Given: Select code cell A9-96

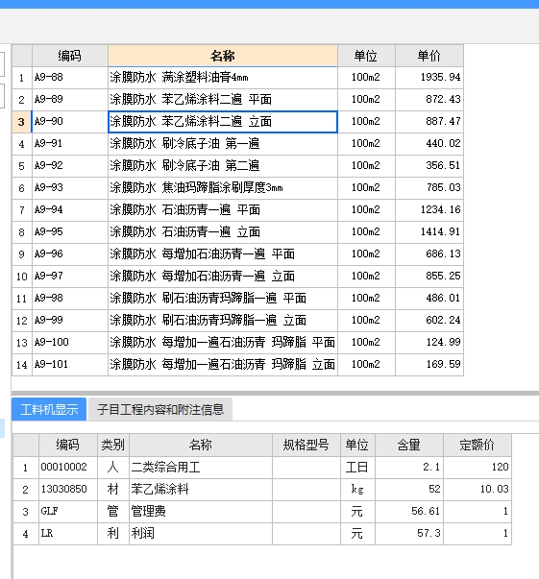Looking at the screenshot, I should pyautogui.click(x=70, y=254).
